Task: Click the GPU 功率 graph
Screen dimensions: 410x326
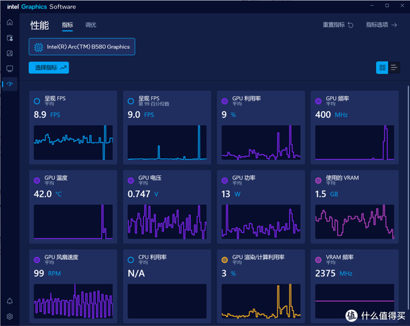Action: (x=261, y=221)
